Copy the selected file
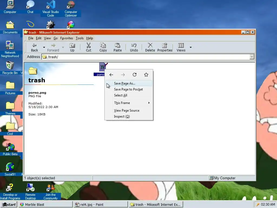The width and height of the screenshot is (277, 208). tap(103, 47)
